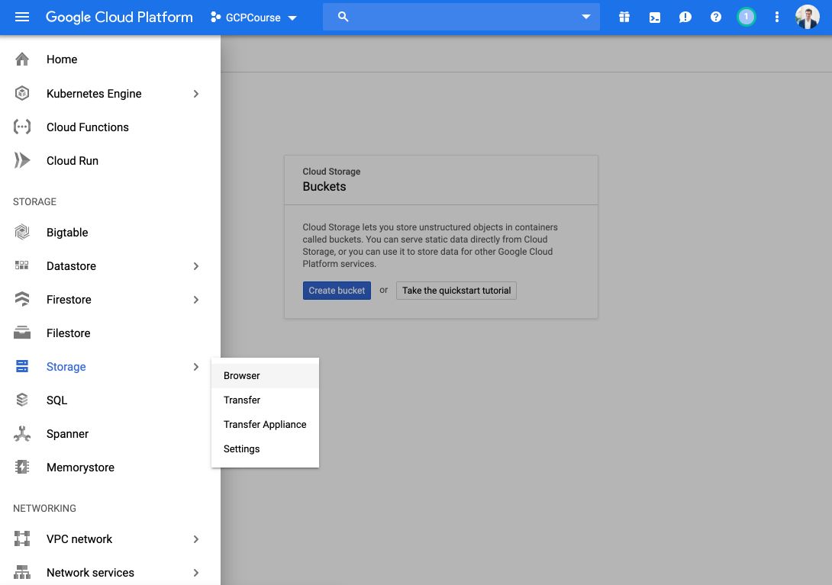Open the Bigtable menu entry
The width and height of the screenshot is (832, 585).
point(110,233)
